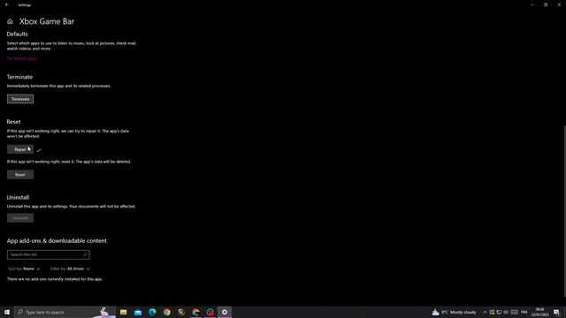Click the greyed-out Uninstall button

pos(20,218)
